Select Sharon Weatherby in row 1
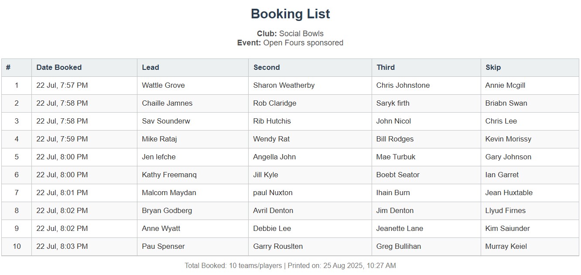The height and width of the screenshot is (275, 581). click(284, 86)
